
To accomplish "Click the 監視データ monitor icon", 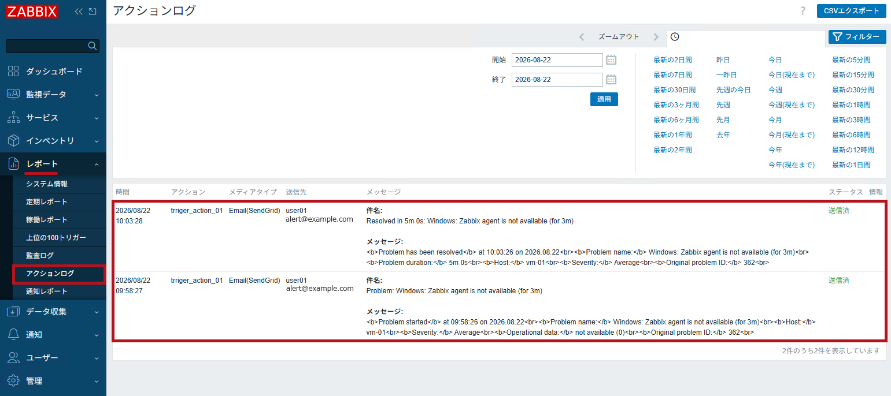I will click(x=13, y=94).
